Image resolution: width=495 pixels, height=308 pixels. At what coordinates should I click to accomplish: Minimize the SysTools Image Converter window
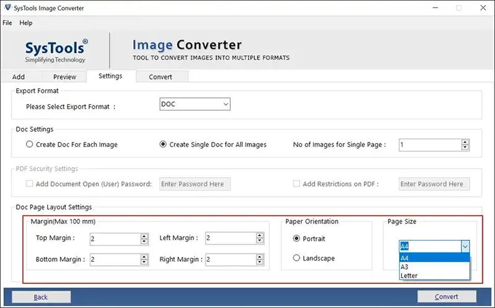pos(436,7)
